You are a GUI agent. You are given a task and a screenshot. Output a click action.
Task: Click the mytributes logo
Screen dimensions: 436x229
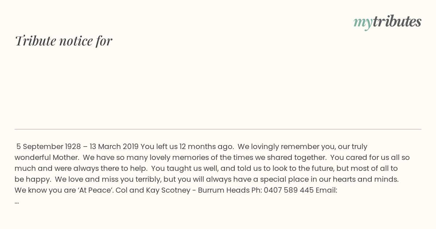(x=387, y=22)
